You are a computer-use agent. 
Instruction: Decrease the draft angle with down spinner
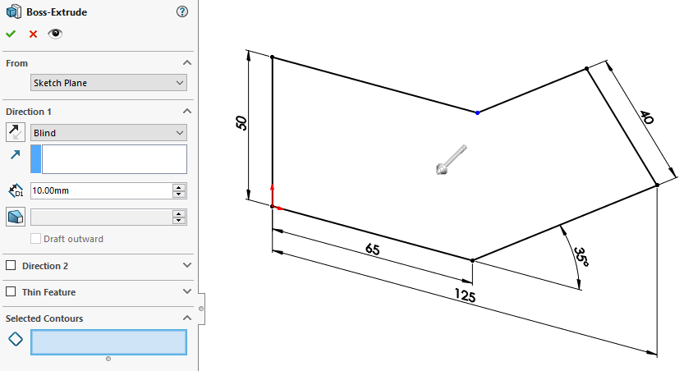[179, 220]
